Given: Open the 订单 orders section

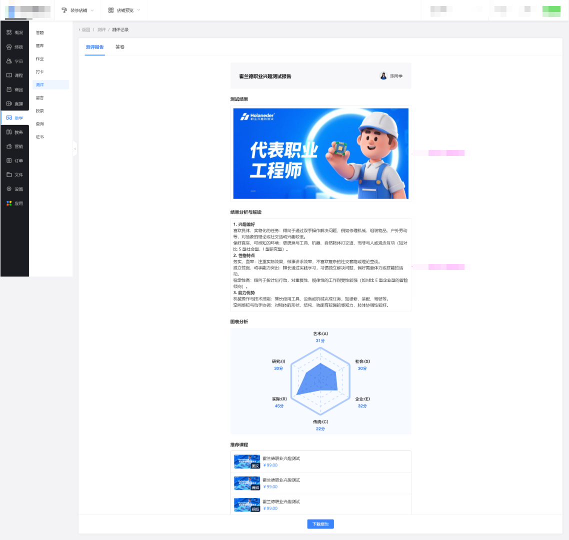Looking at the screenshot, I should 14,160.
